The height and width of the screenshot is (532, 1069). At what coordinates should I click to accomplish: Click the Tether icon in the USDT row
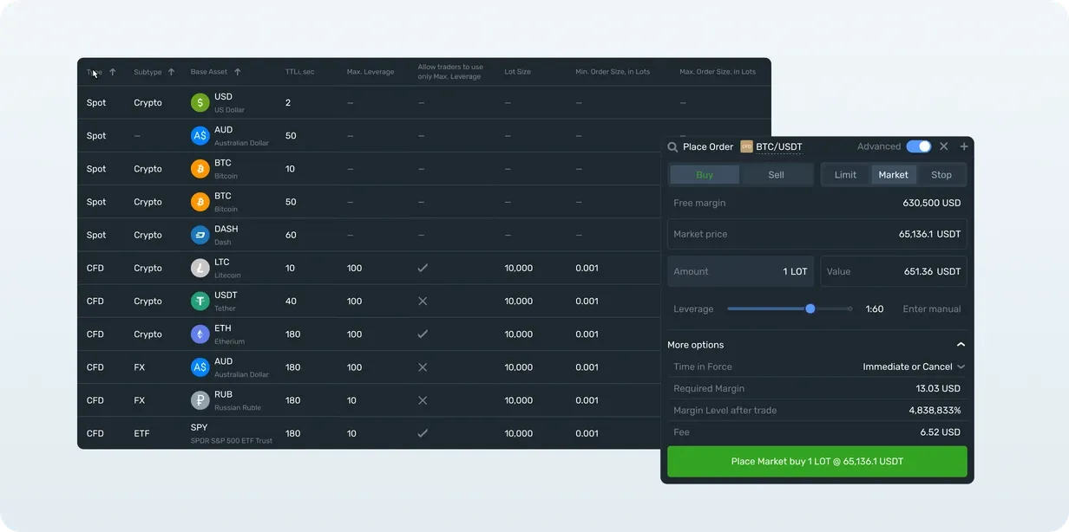tap(200, 301)
